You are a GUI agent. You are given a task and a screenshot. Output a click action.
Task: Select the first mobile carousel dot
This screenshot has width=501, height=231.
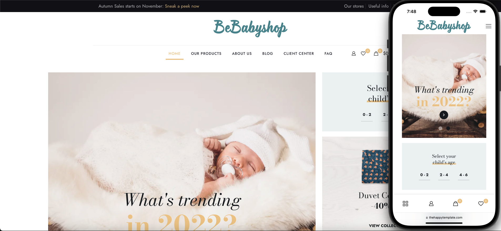(x=440, y=128)
